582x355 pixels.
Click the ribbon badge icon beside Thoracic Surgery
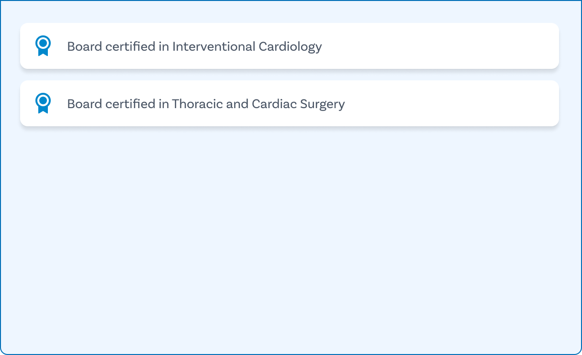pos(43,103)
